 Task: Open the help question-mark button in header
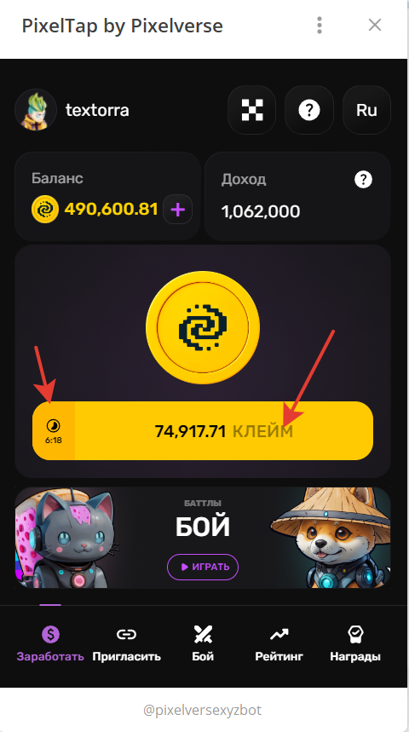(x=309, y=110)
